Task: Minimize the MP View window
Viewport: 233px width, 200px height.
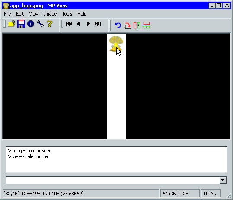Action: coord(212,6)
